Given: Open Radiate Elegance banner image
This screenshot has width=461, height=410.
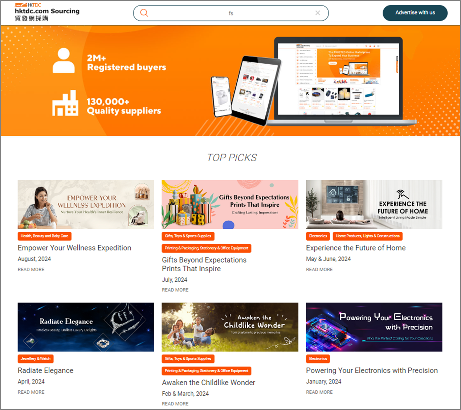Looking at the screenshot, I should click(86, 327).
